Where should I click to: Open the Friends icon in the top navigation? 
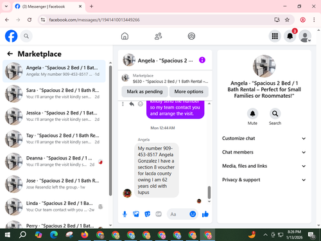158,36
